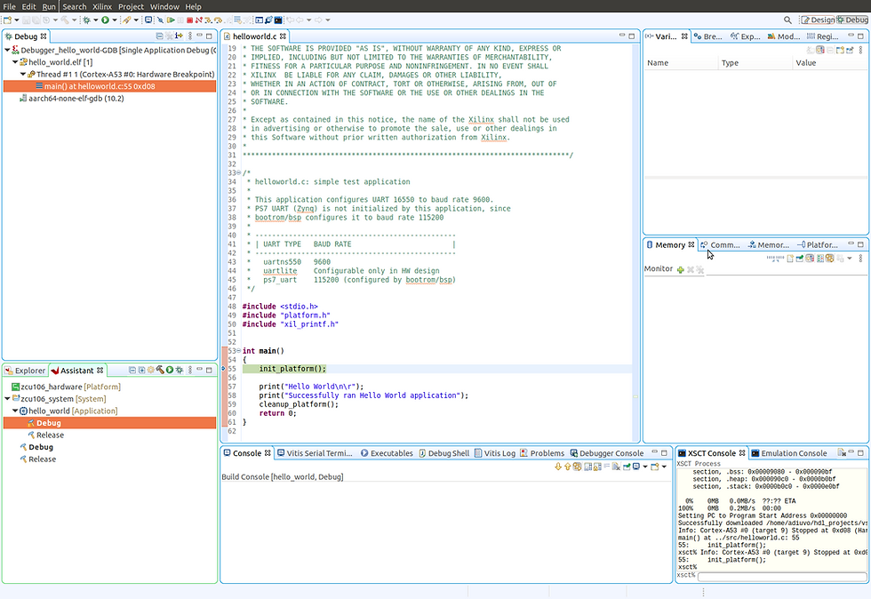This screenshot has width=871, height=599.
Task: Click the Pin to Debug Context icon in Variables
Action: tap(850, 50)
